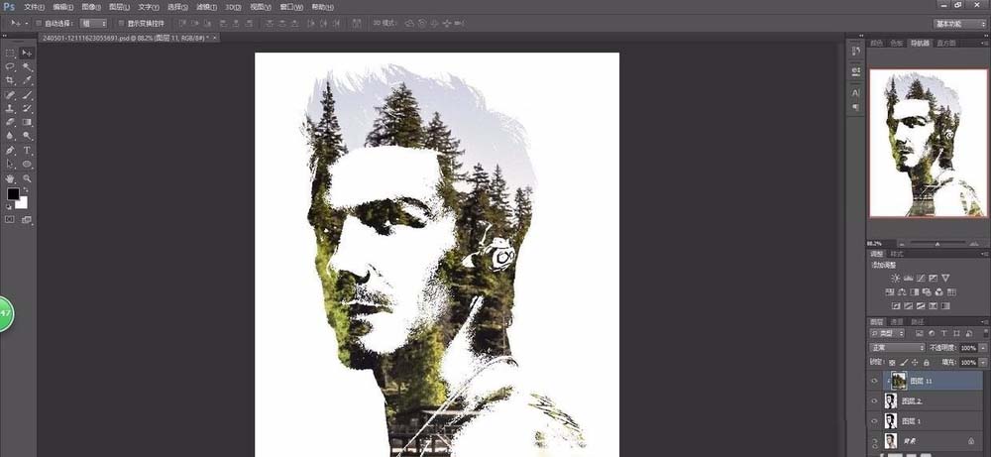This screenshot has width=991, height=457.
Task: Open the blend mode 正常 dropdown
Action: [896, 349]
